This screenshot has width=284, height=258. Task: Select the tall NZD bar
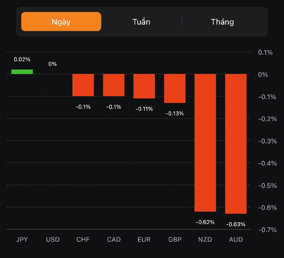pos(205,142)
